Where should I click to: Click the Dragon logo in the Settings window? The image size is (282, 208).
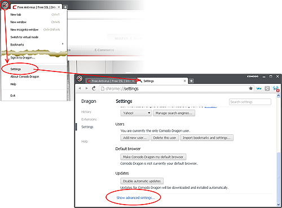pyautogui.click(x=80, y=79)
